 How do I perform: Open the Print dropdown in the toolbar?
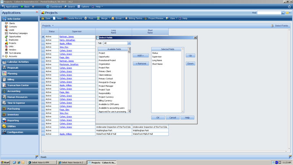click(x=94, y=18)
